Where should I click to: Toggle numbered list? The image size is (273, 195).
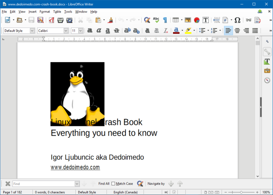click(x=214, y=30)
